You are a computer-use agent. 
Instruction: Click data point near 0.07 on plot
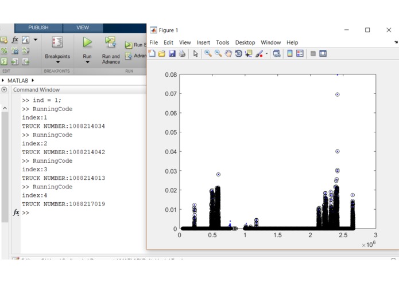click(x=338, y=95)
